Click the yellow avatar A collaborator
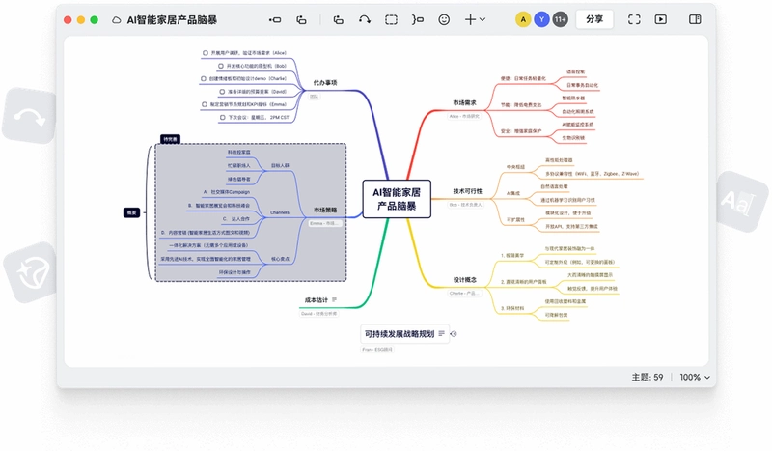 point(523,19)
